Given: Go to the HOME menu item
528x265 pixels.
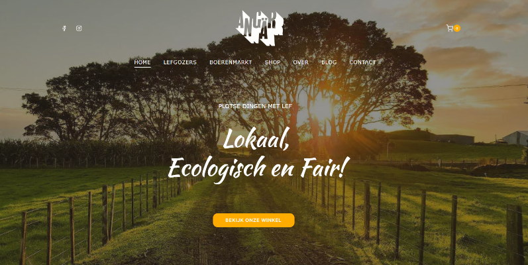Looking at the screenshot, I should (142, 62).
